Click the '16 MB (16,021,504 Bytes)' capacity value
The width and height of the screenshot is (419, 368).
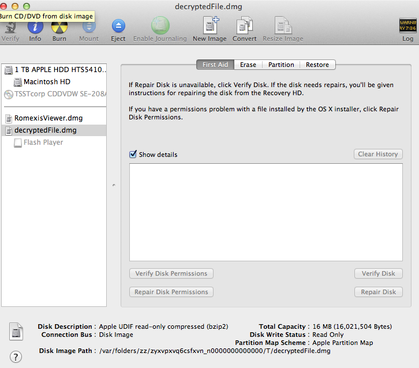pos(352,326)
